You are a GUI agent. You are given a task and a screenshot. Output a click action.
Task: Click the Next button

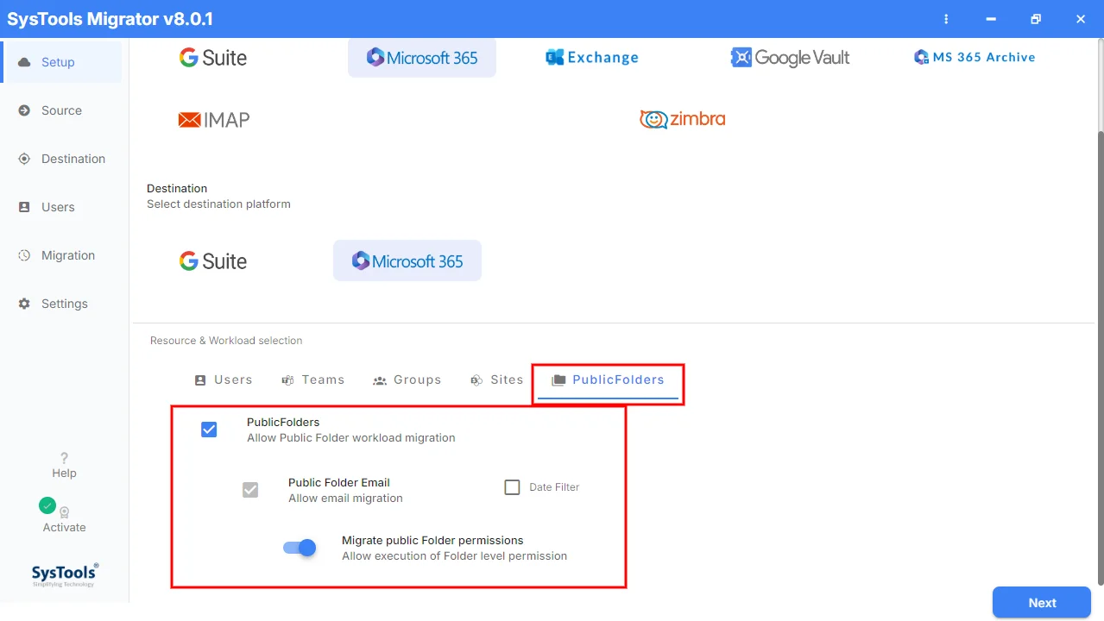[x=1042, y=603]
